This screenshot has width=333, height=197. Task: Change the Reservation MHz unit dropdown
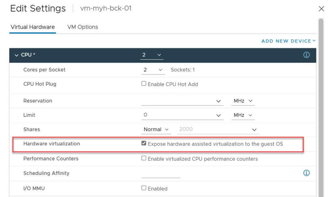243,101
